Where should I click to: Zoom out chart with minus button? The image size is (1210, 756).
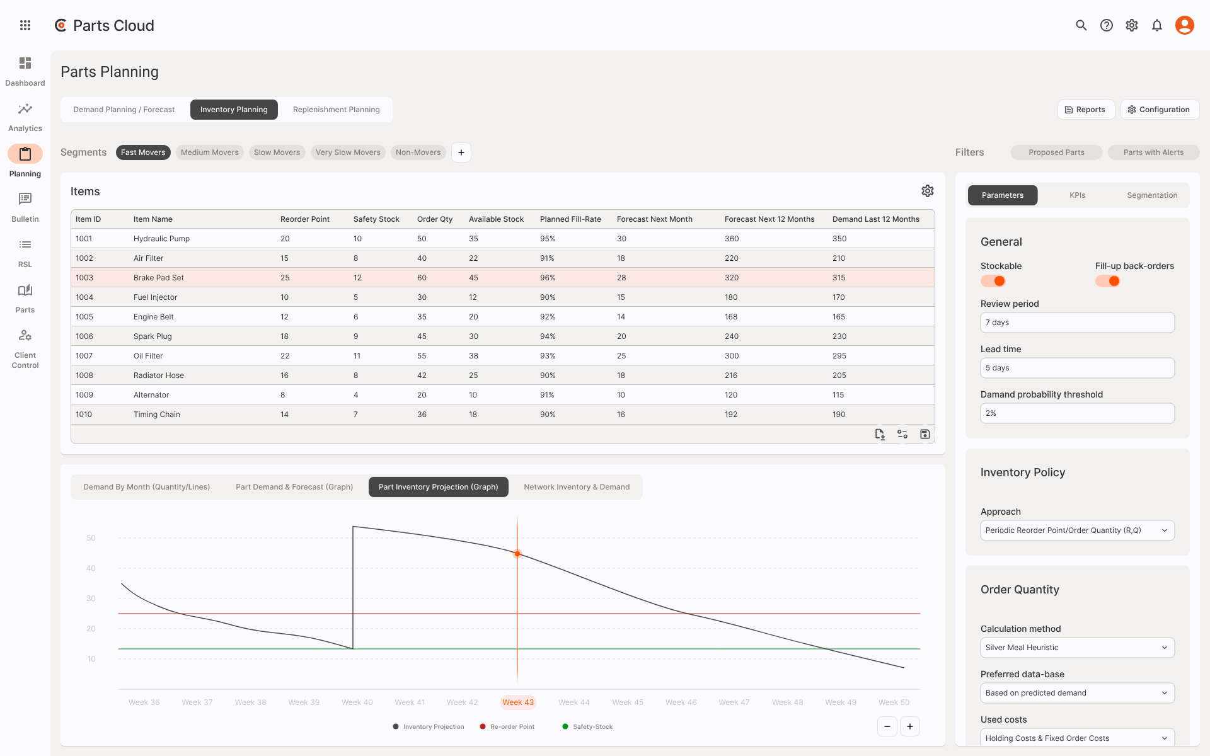887,726
